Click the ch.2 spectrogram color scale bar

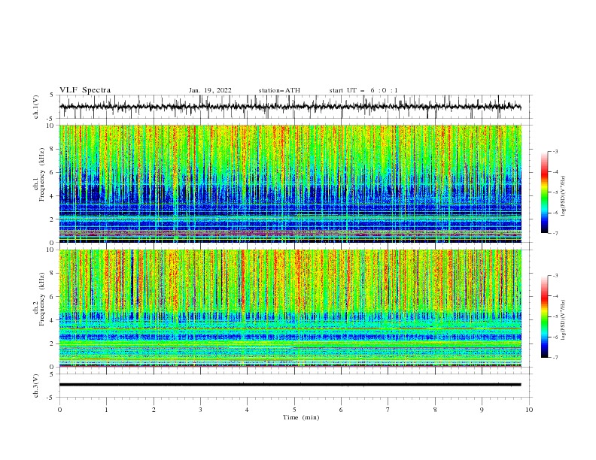tap(544, 316)
